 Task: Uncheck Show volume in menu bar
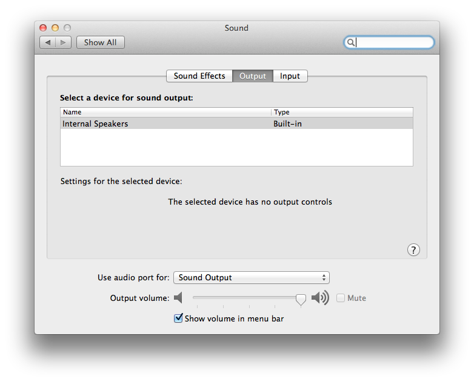point(178,318)
